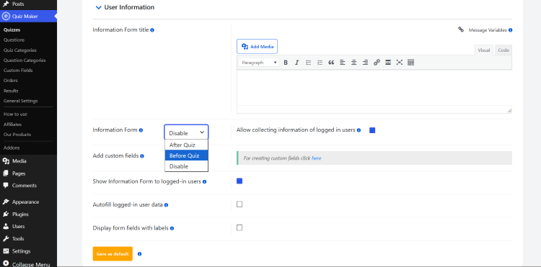The width and height of the screenshot is (541, 267).
Task: Align editor text left
Action: (342, 63)
